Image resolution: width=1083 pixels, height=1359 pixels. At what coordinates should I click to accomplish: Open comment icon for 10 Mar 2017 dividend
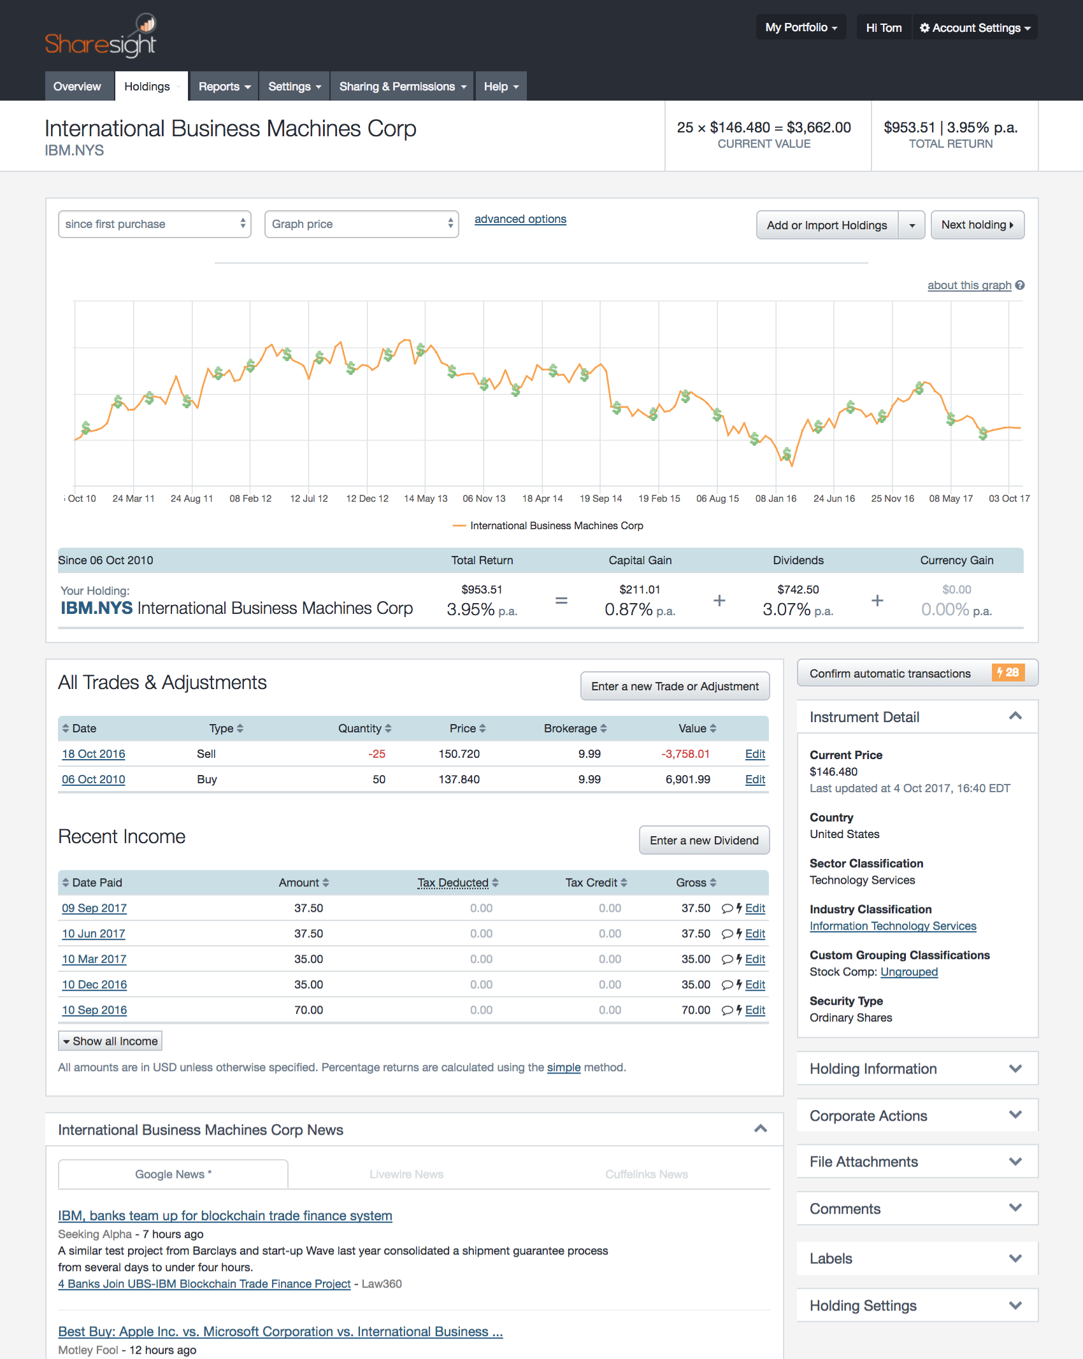point(727,960)
